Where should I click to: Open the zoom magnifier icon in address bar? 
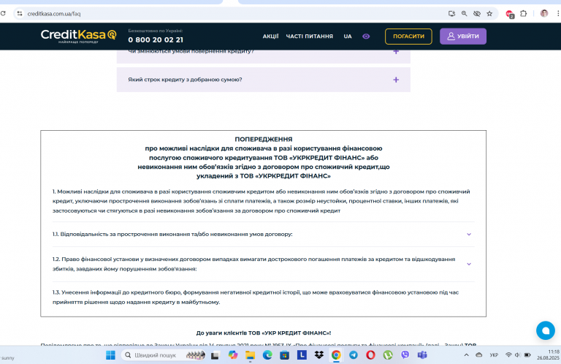464,14
